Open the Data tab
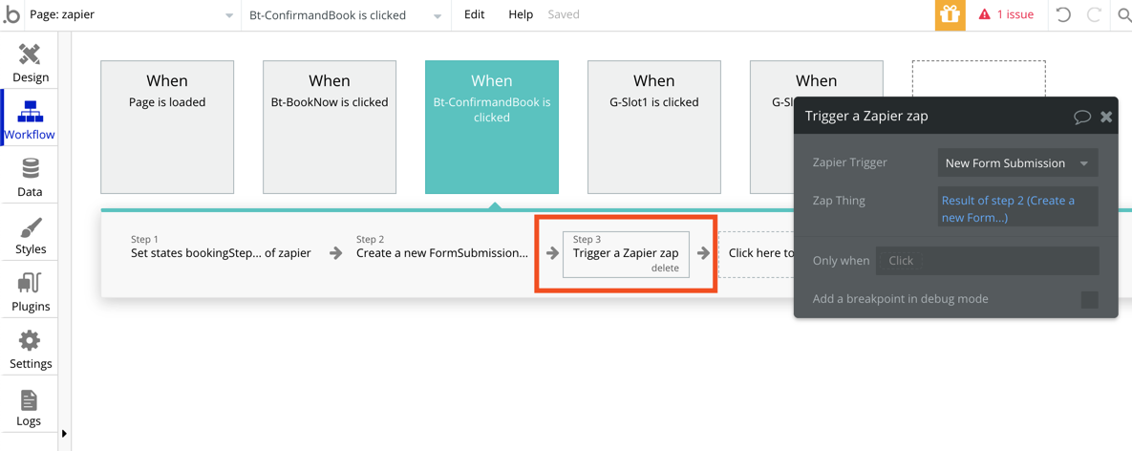1132x451 pixels. pyautogui.click(x=31, y=177)
